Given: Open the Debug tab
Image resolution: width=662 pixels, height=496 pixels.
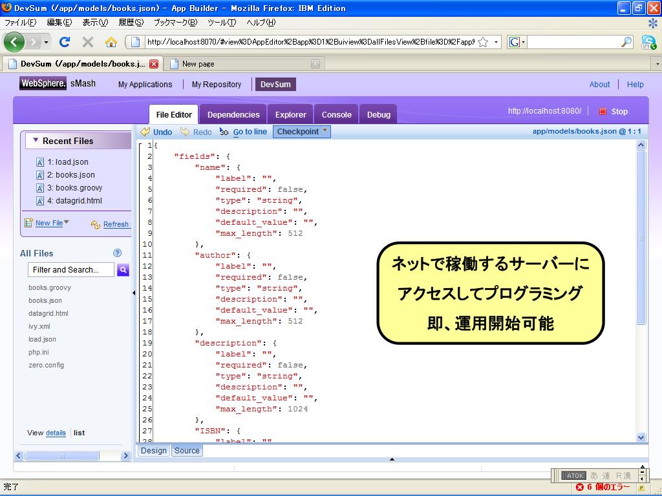Looking at the screenshot, I should 379,114.
